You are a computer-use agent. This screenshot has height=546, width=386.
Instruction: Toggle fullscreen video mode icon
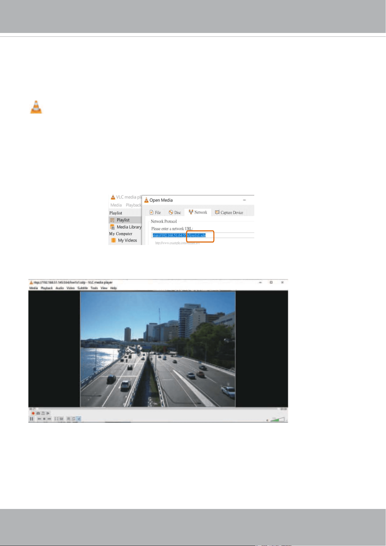tap(56, 419)
